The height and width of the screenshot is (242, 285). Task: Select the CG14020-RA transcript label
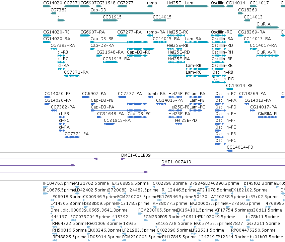[57, 39]
